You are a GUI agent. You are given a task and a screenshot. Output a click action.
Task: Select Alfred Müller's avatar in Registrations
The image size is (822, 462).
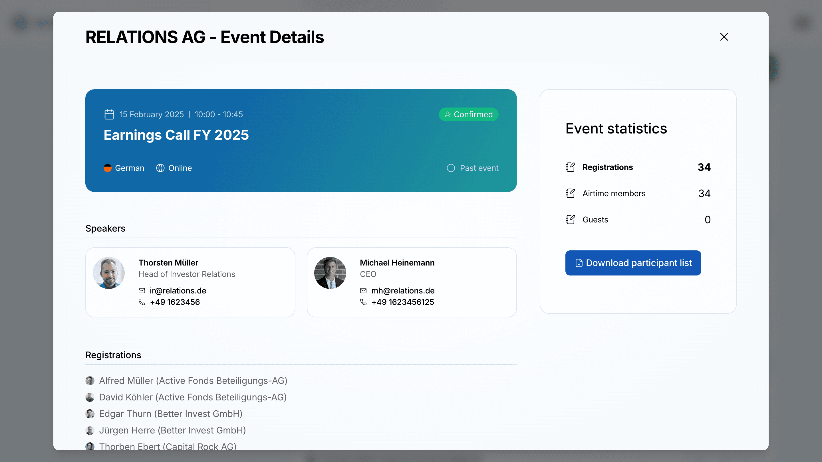[x=90, y=380]
